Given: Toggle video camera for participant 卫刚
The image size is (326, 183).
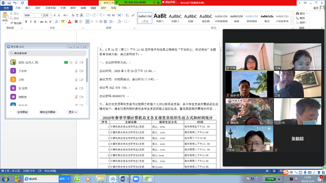Looking at the screenshot, I should click(x=81, y=80).
